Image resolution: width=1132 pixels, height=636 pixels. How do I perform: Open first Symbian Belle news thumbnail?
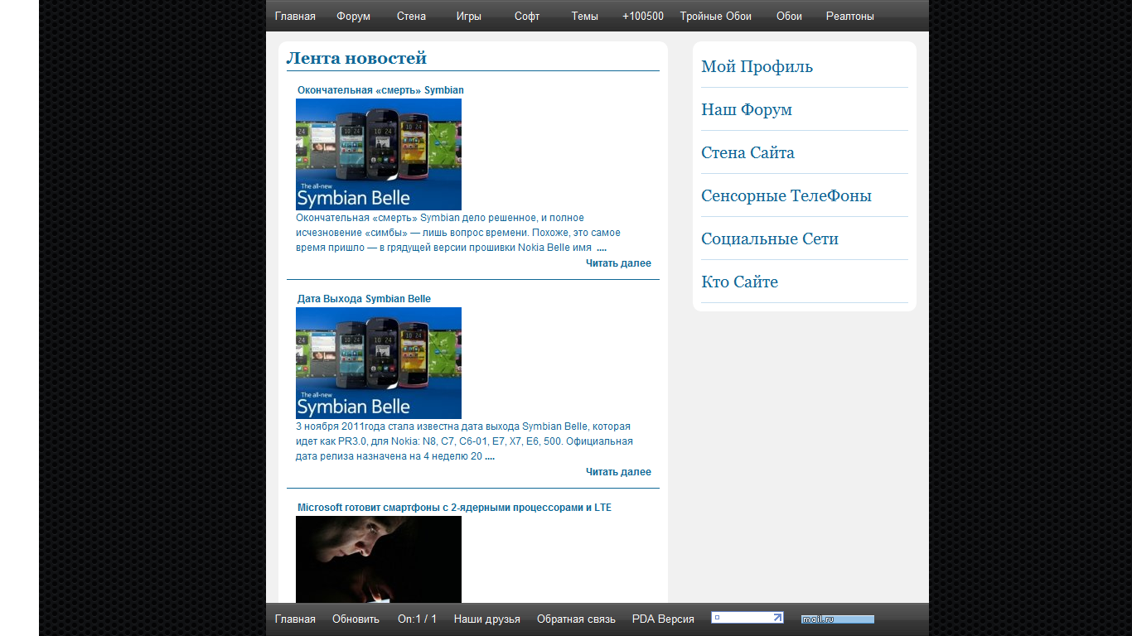[379, 154]
